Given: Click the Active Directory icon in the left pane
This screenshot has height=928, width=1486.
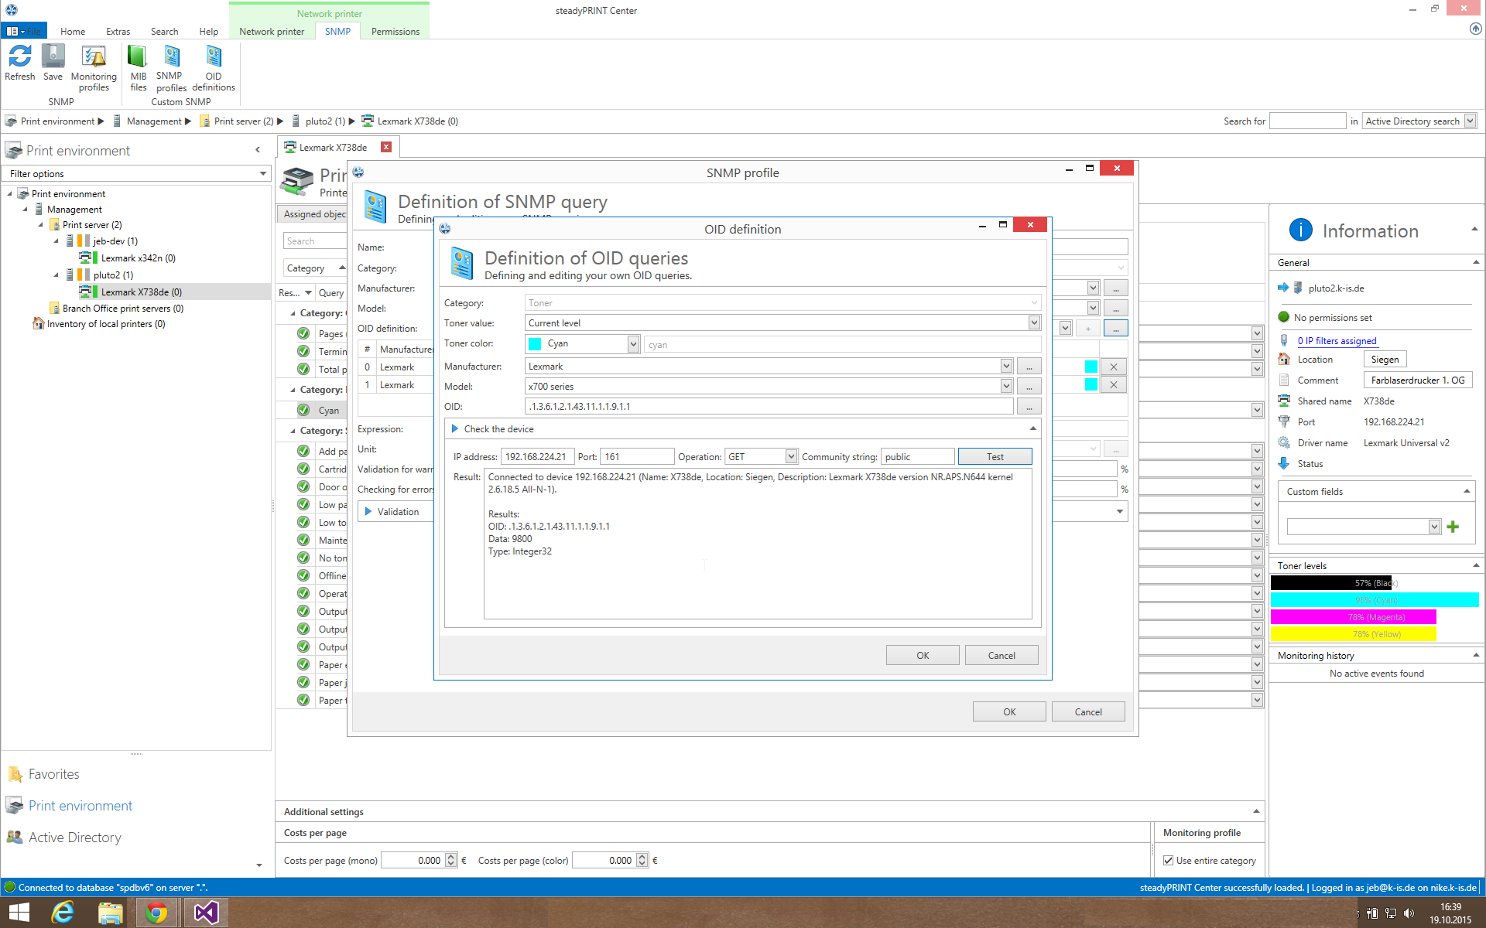Looking at the screenshot, I should coord(15,838).
